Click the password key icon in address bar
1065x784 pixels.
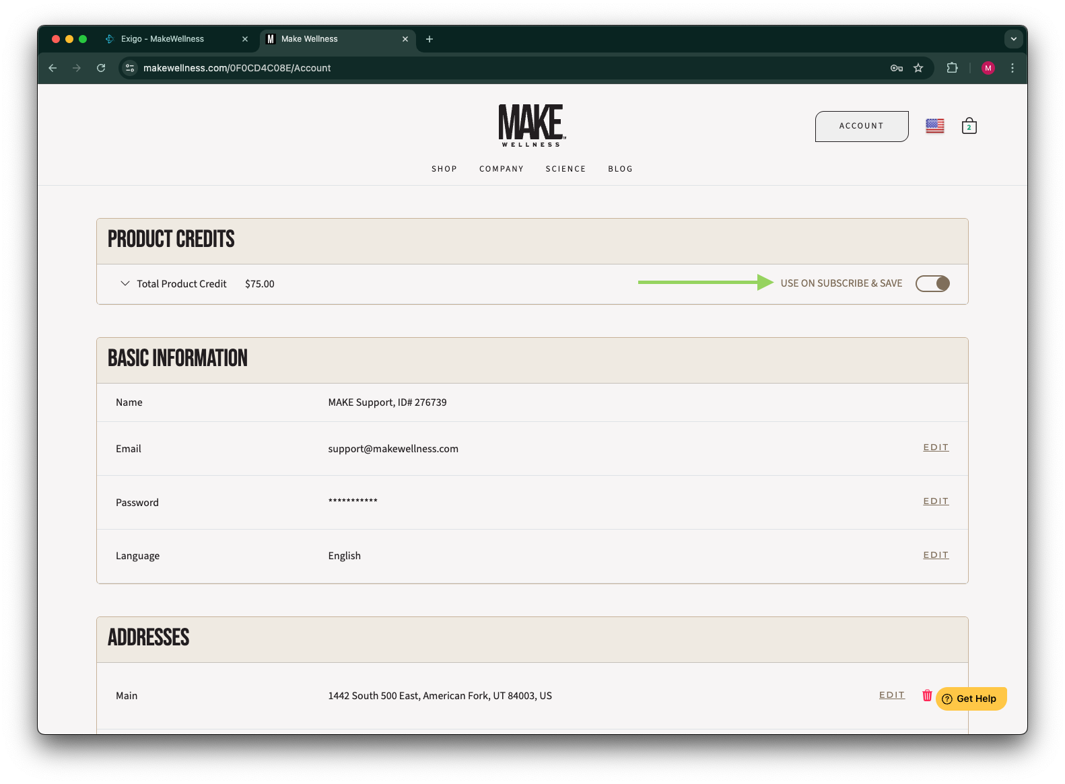pyautogui.click(x=896, y=68)
